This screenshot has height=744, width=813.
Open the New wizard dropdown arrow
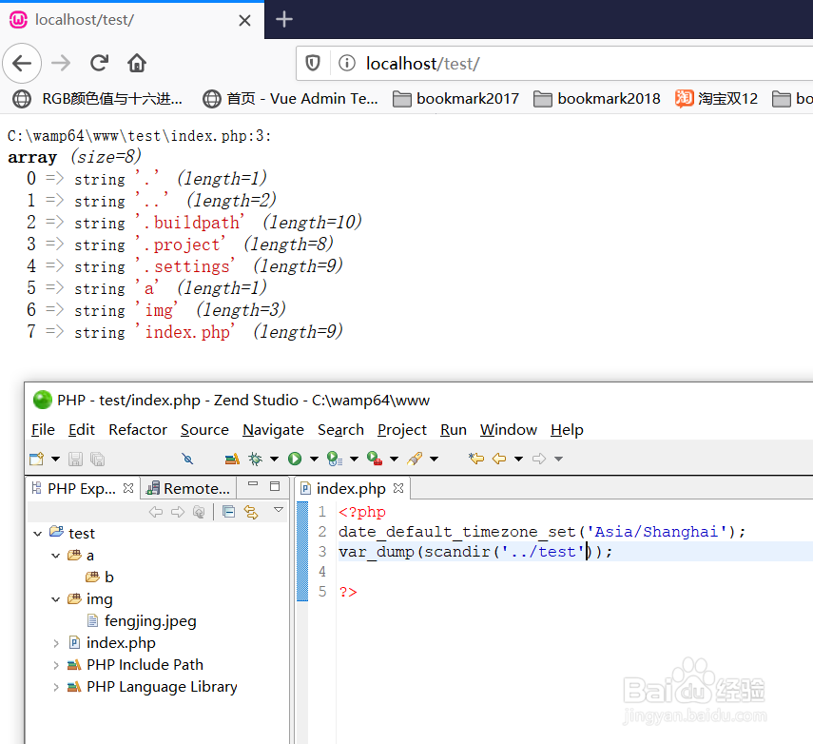click(x=55, y=459)
